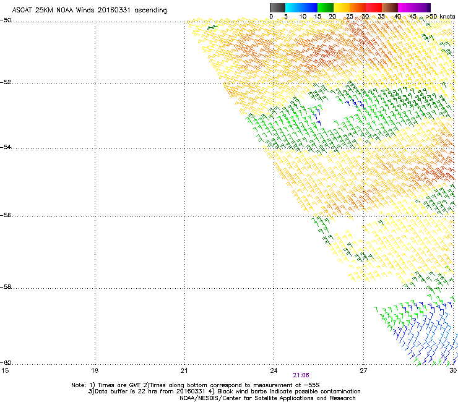The width and height of the screenshot is (458, 402).
Task: Click the '-54' latitude axis label
Action: [x=6, y=147]
